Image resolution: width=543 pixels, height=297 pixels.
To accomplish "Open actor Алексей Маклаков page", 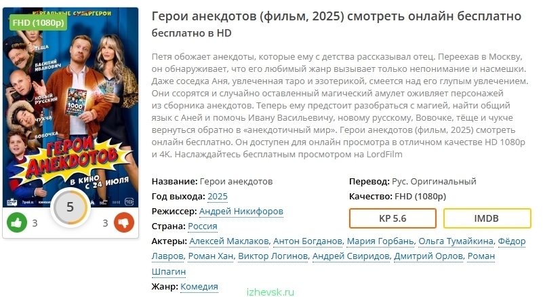I will coord(229,241).
